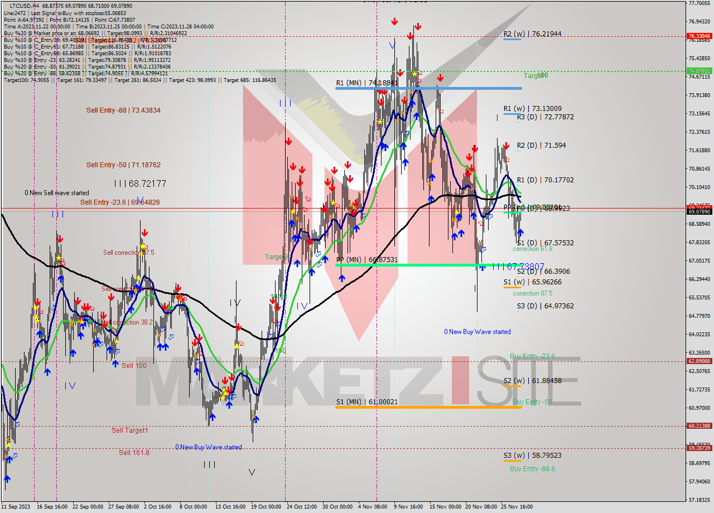Click the '0 New Sell wave started' label

pos(56,193)
